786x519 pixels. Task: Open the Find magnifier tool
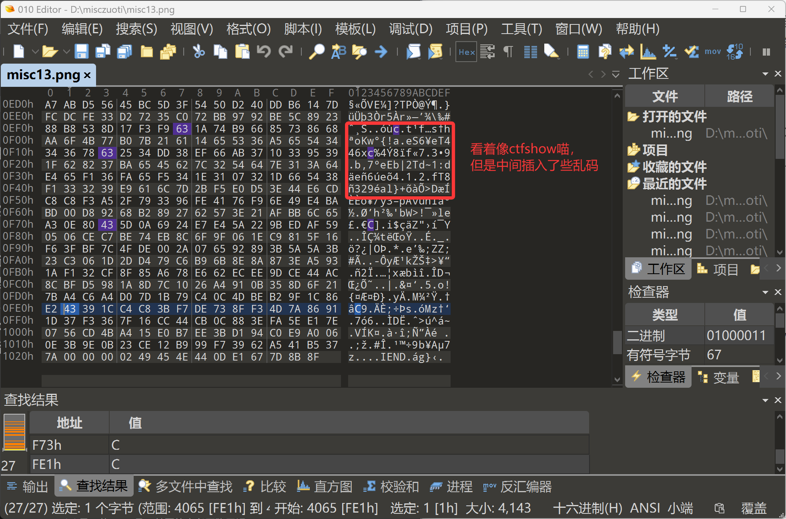[317, 52]
